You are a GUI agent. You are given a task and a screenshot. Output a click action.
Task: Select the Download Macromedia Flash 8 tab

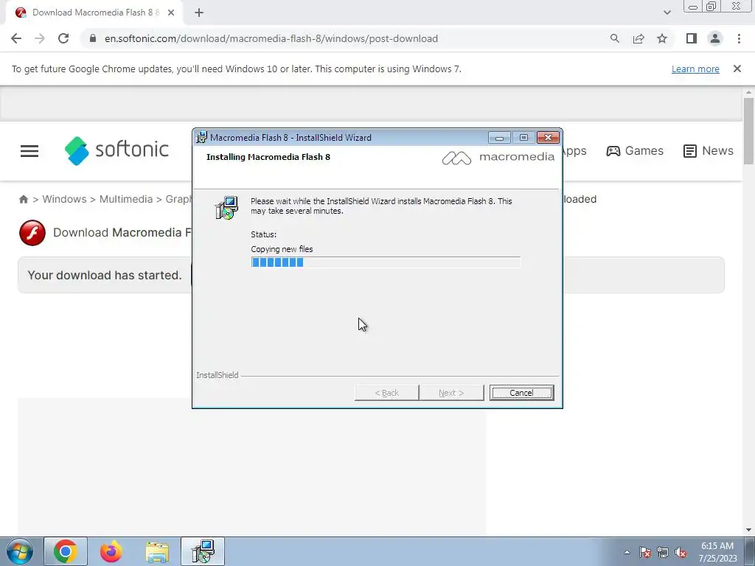pos(95,13)
